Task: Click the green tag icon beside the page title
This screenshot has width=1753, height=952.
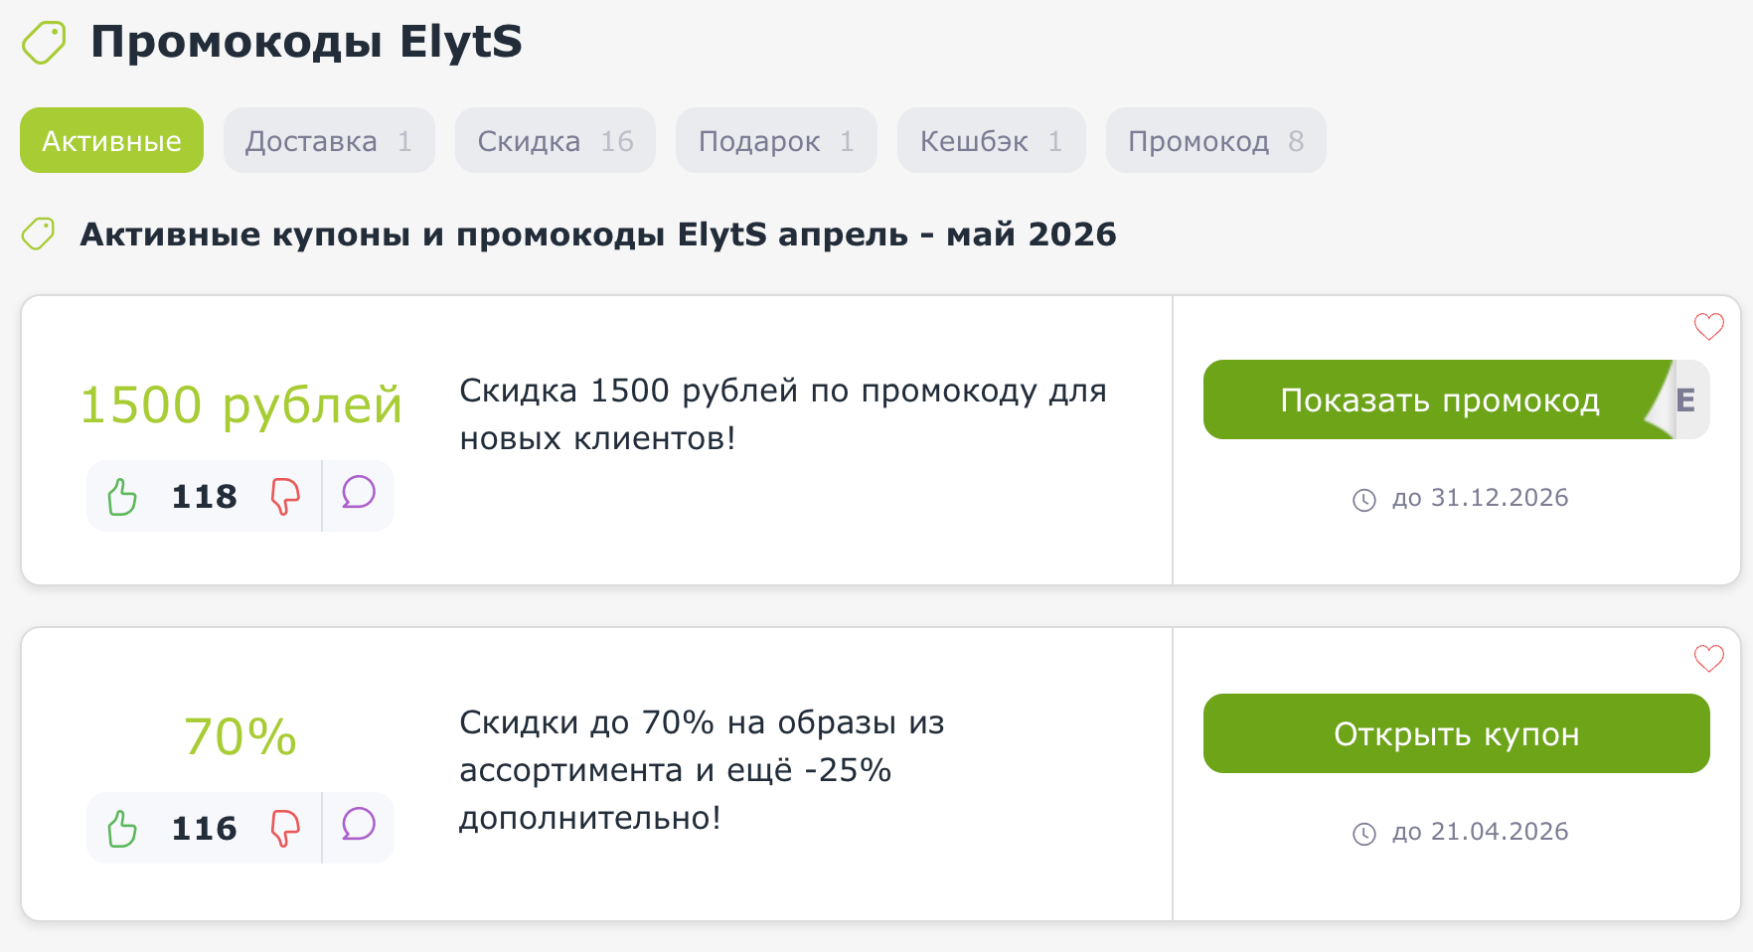Action: (x=44, y=42)
